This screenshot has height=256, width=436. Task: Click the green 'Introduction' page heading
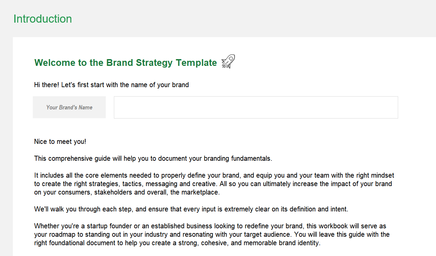43,19
